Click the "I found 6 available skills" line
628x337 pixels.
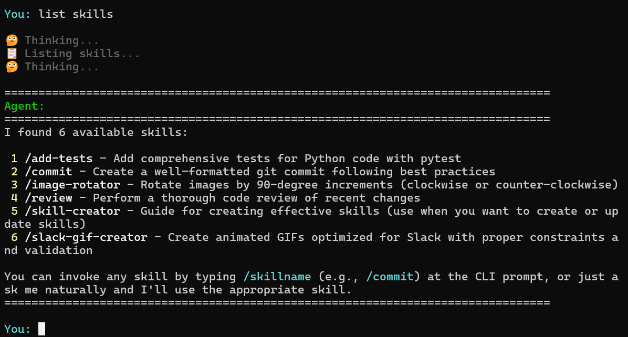pos(96,132)
